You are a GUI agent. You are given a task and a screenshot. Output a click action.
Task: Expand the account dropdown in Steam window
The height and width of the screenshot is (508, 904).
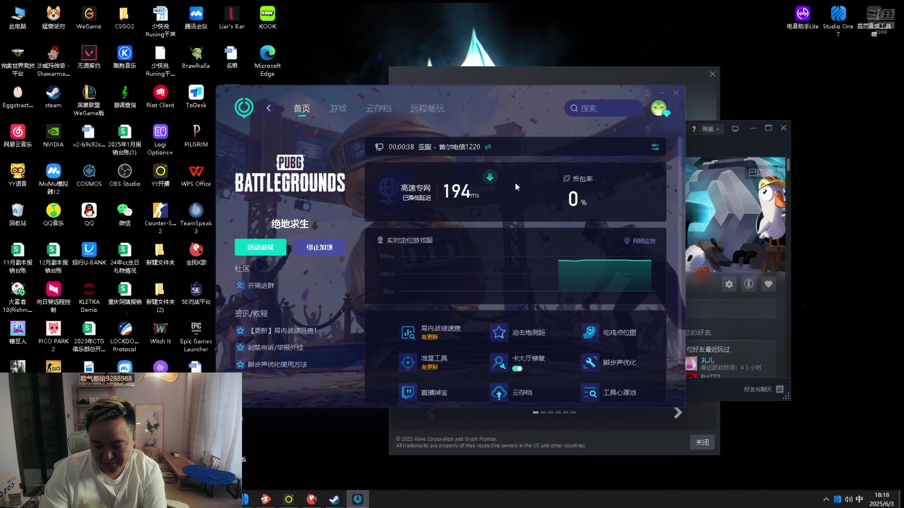(x=710, y=129)
